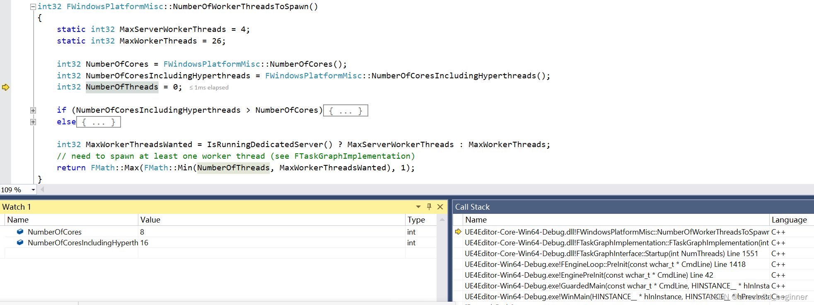This screenshot has width=814, height=305.
Task: Select the NumberOfCoresIncludingHyperth watch row
Action: 220,242
